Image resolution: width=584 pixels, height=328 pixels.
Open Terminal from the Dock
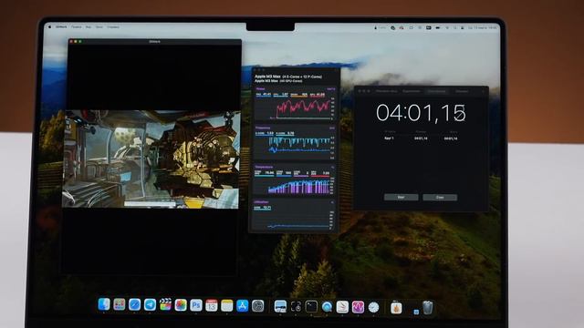coord(311,306)
